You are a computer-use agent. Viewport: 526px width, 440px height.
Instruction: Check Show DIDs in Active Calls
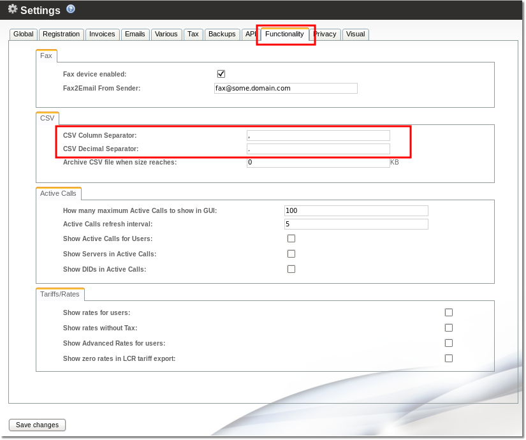click(291, 269)
